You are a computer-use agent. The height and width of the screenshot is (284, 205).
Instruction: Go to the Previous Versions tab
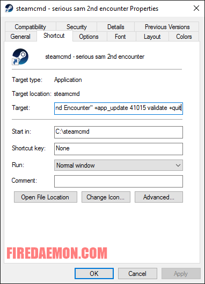click(167, 27)
